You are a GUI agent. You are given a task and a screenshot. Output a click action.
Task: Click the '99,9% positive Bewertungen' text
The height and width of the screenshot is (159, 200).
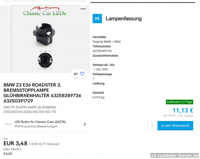coord(36,126)
